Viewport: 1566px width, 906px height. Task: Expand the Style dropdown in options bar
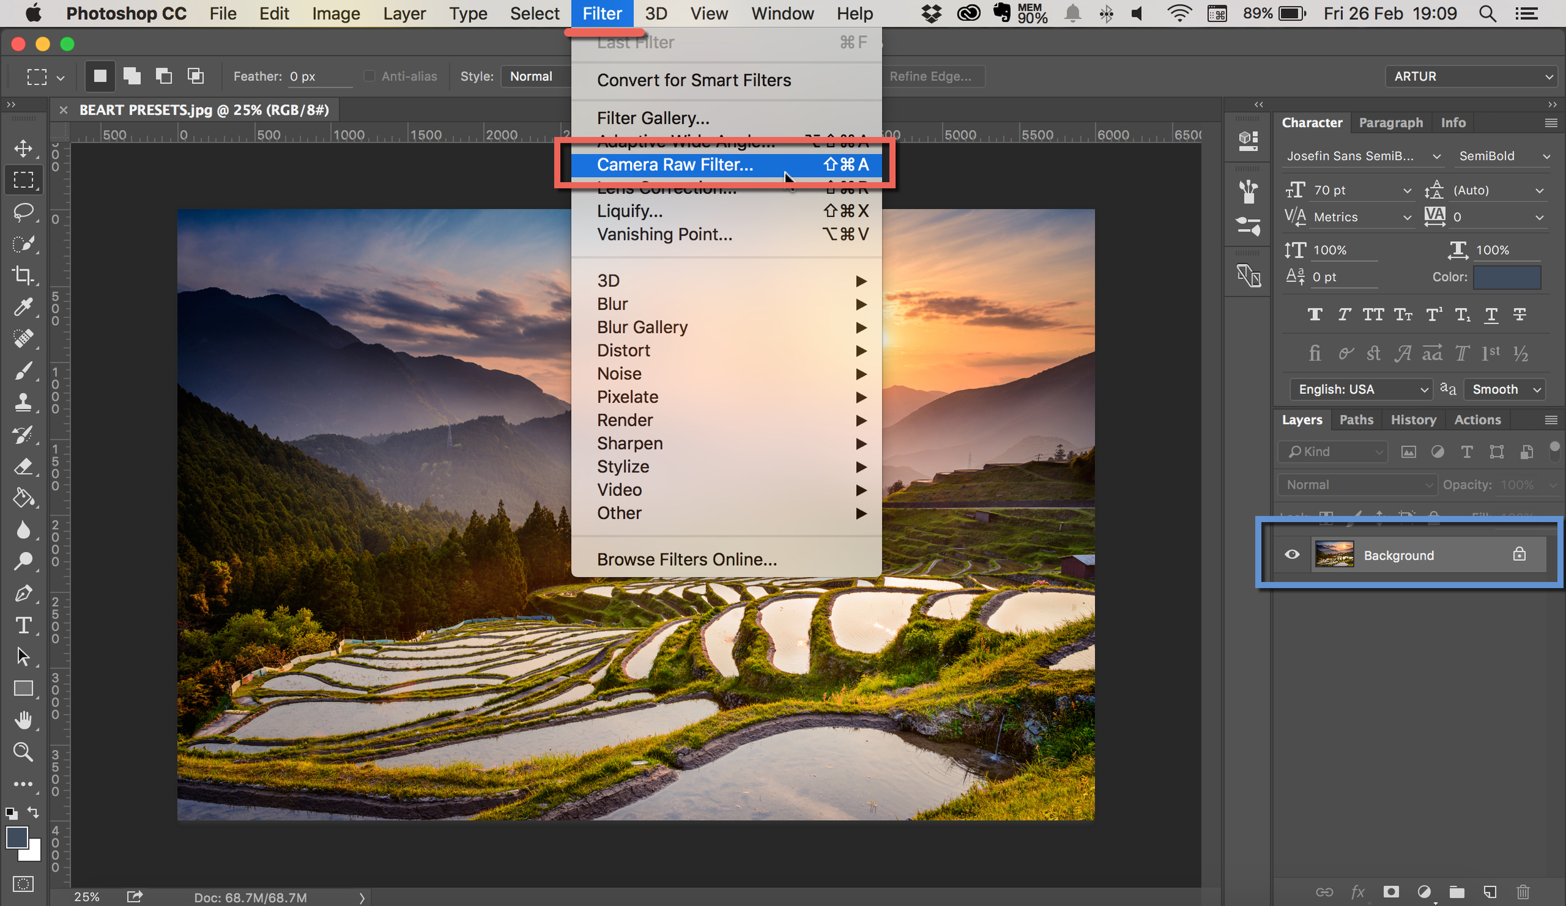[x=536, y=76]
